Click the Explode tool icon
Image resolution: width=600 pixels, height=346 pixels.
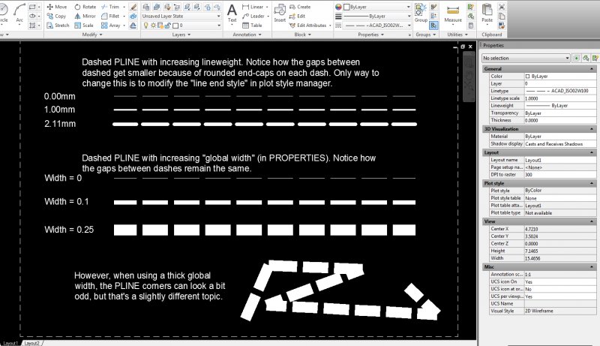click(x=133, y=17)
